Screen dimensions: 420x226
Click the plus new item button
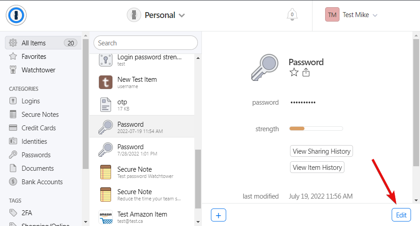[x=219, y=215]
